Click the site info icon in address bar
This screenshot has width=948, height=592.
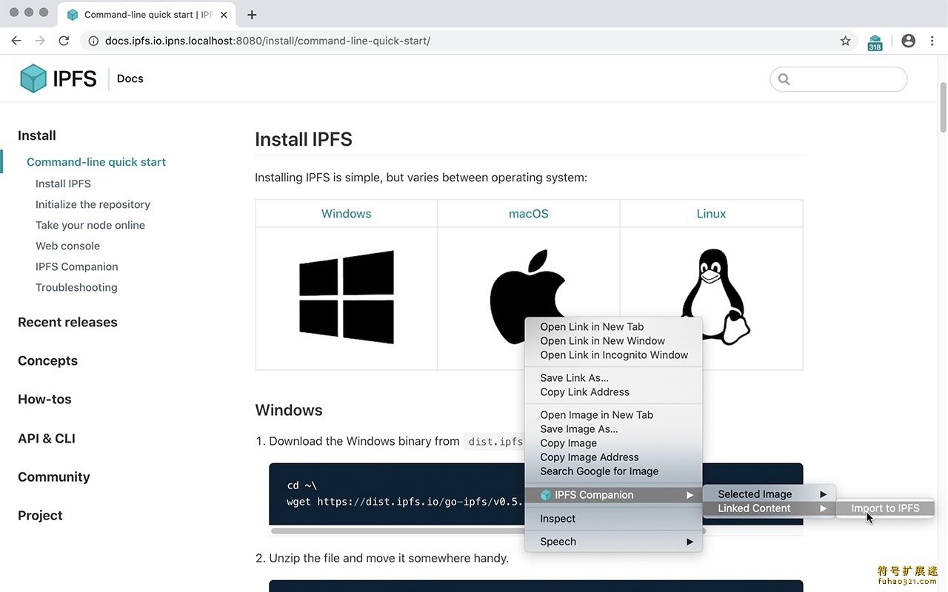tap(93, 41)
